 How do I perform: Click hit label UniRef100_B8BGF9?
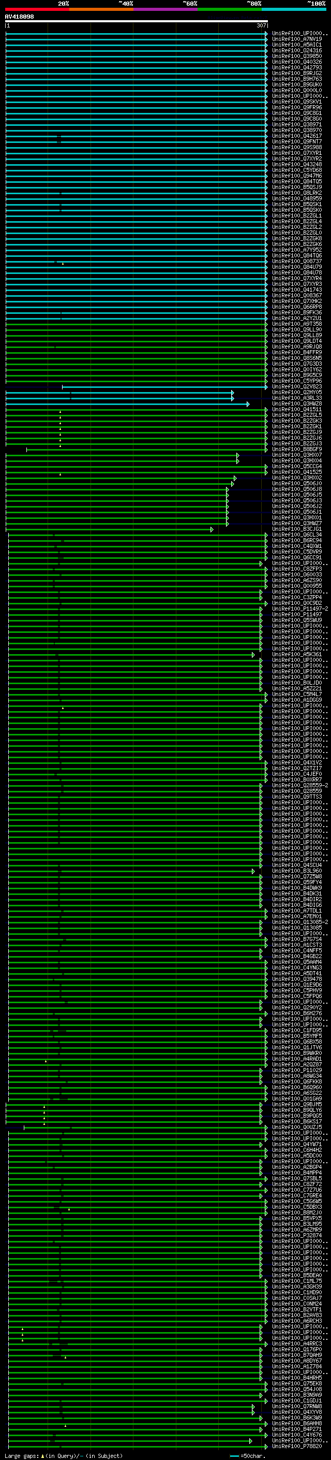pyautogui.click(x=297, y=450)
